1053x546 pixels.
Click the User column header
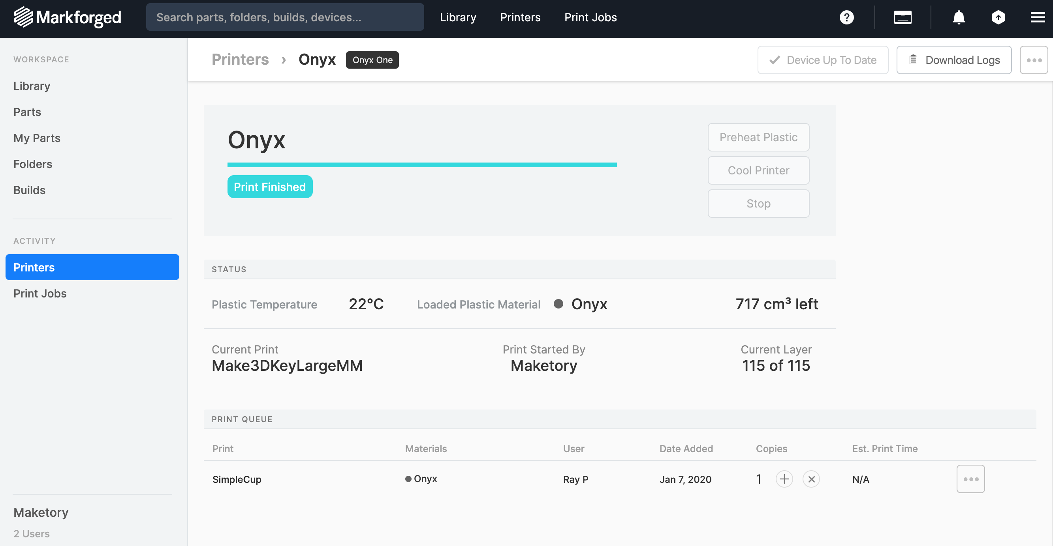pyautogui.click(x=574, y=449)
